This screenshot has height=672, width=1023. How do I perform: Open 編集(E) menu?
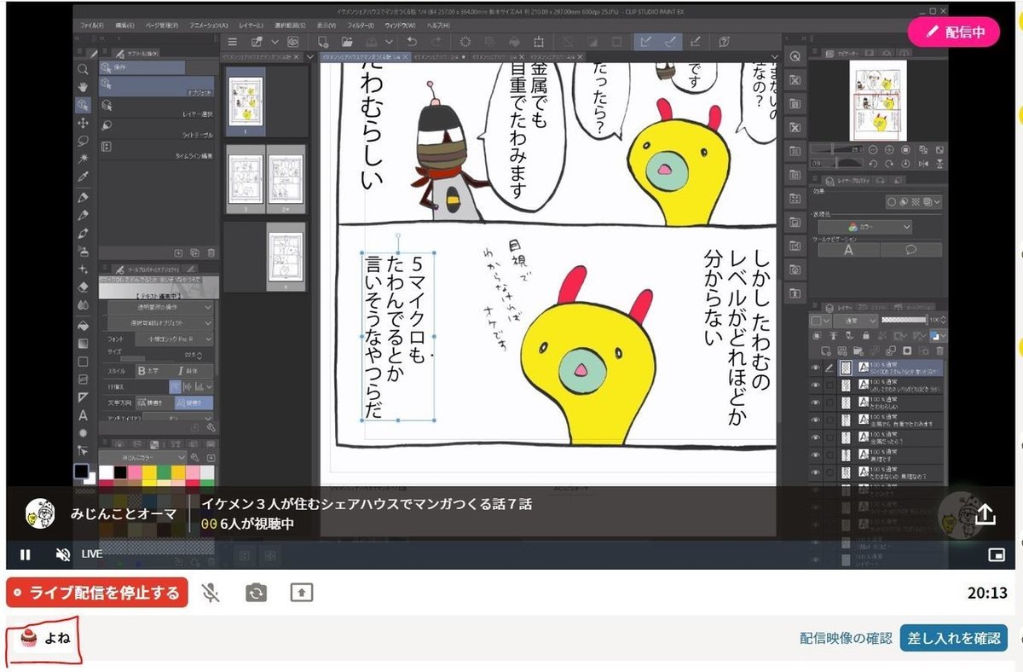click(124, 26)
